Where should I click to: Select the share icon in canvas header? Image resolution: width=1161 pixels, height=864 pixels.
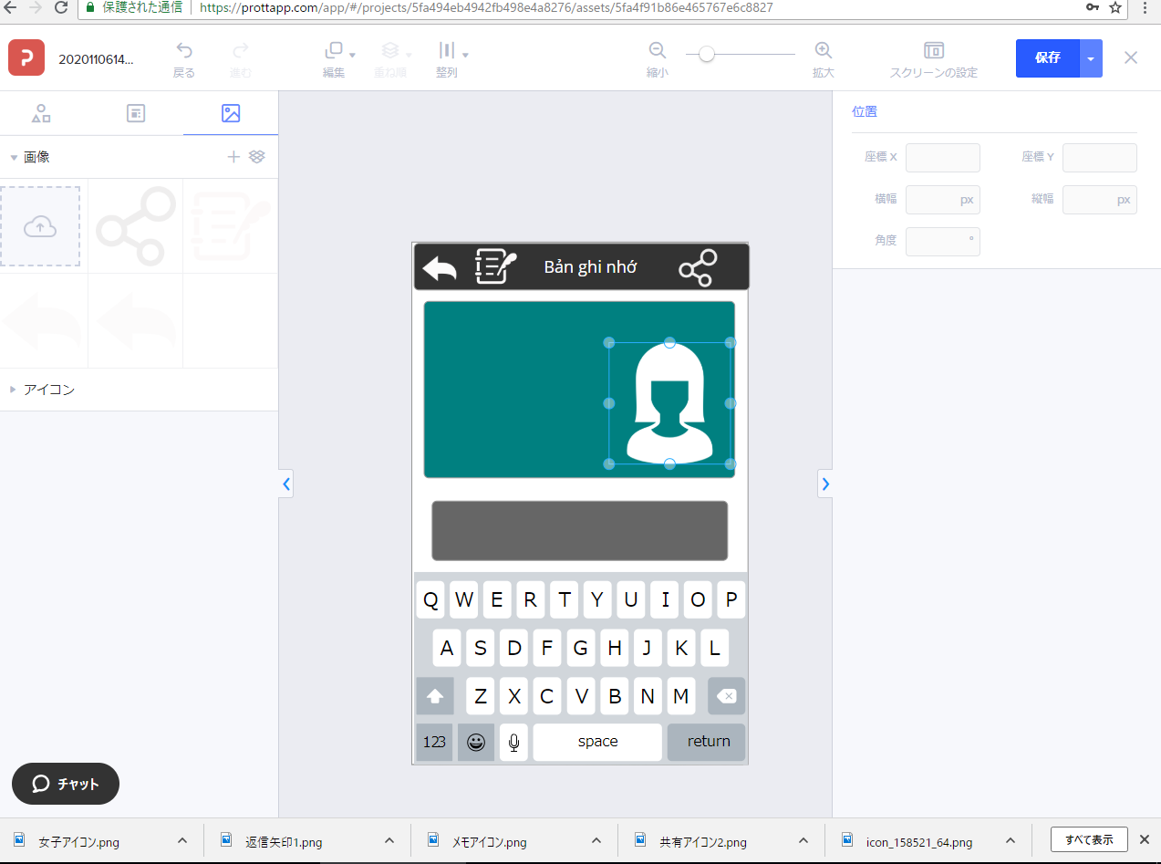[698, 267]
